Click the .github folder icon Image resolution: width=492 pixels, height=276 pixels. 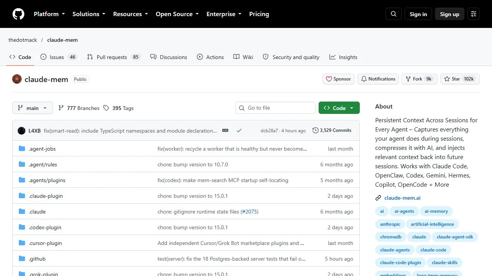click(22, 259)
